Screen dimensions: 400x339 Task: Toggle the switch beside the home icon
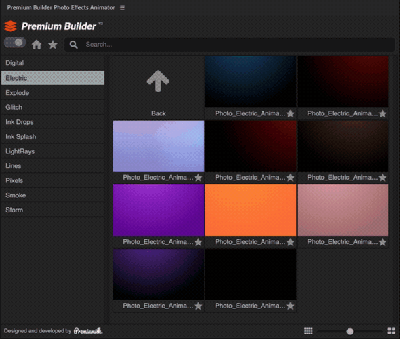tap(15, 43)
